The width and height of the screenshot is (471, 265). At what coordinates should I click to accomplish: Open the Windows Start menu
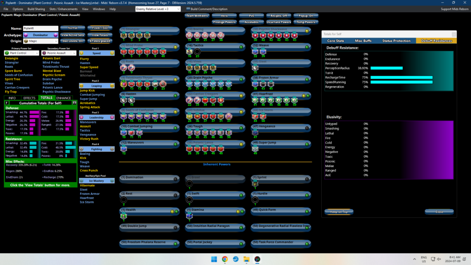[x=214, y=259]
